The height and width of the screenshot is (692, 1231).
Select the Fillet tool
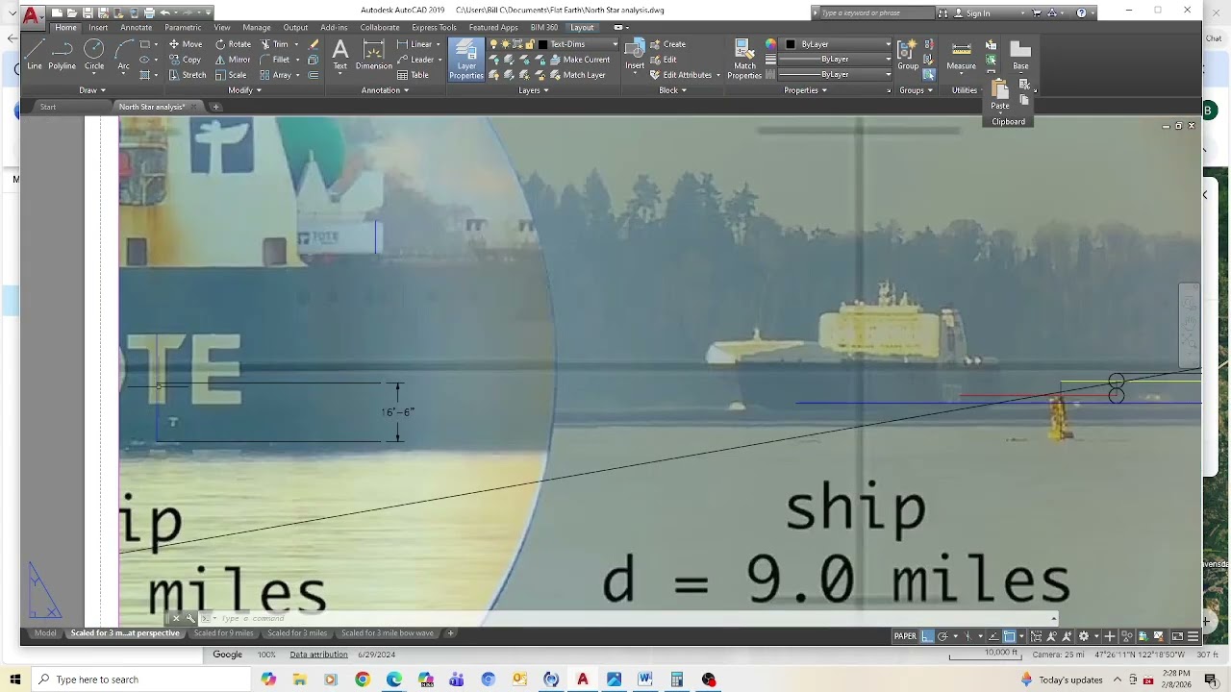click(x=274, y=60)
